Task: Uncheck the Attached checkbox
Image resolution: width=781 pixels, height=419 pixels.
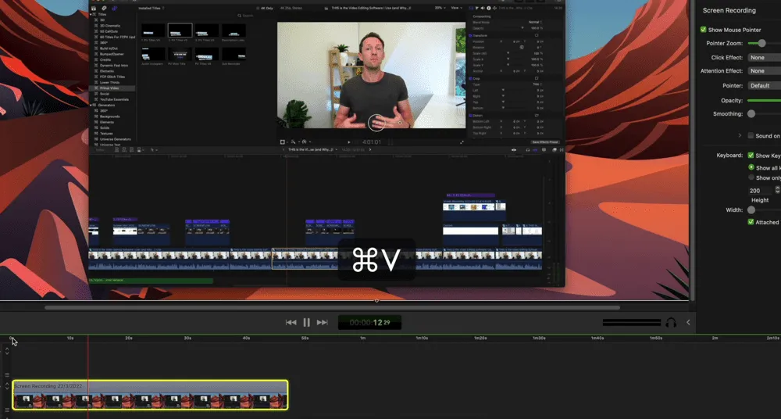Action: coord(751,222)
